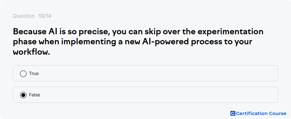The image size is (291, 119).
Task: Click the empty circle beside True
Action: point(23,74)
